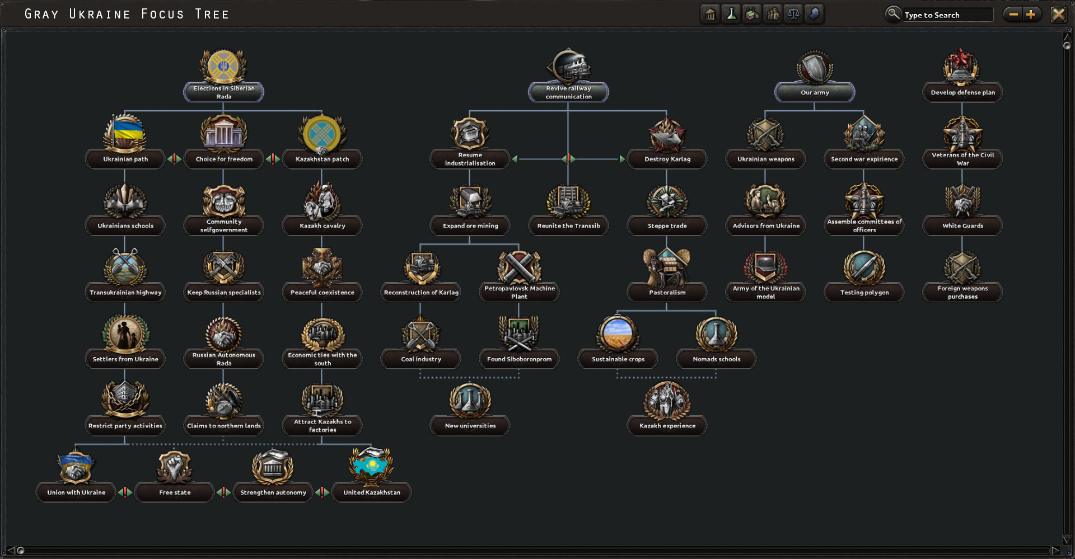This screenshot has width=1075, height=559.
Task: Select the Free state fist icon
Action: coord(174,467)
